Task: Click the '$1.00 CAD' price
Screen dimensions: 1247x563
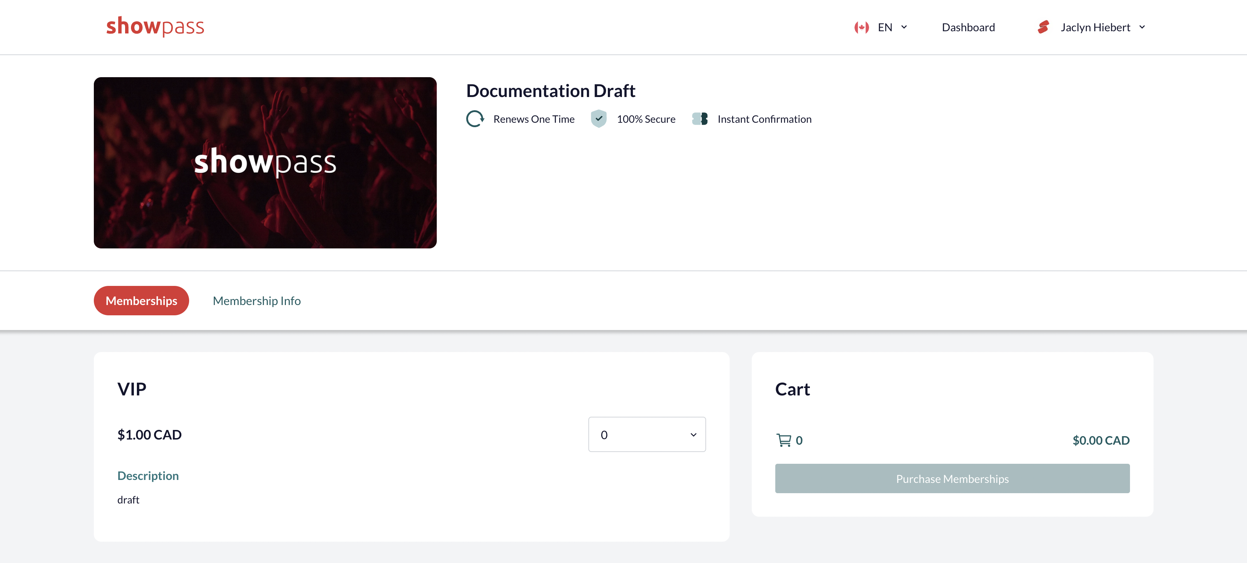Action: coord(149,435)
